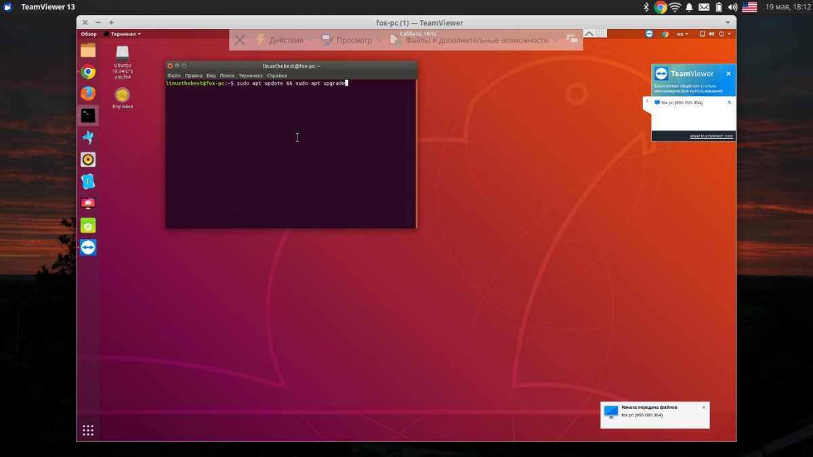The height and width of the screenshot is (457, 813).
Task: Click the remote control cursor icon beside fox-pc
Action: (x=729, y=103)
